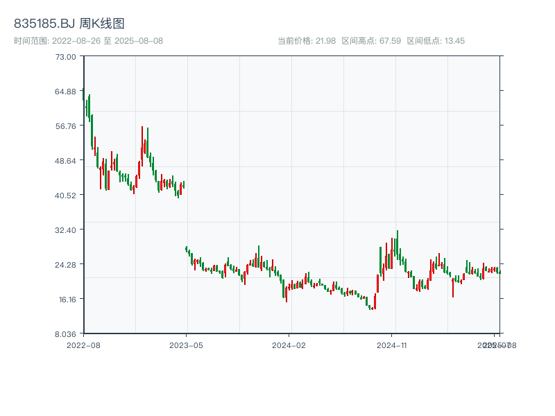The height and width of the screenshot is (416, 555).
Task: Click the 835185.BJ 周K线图 chart title
Action: 69,24
